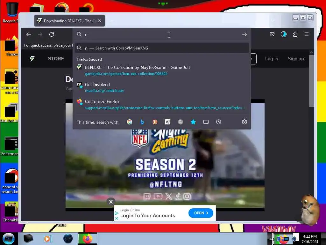Open AdChoices triangle icon on banner ad

pos(117,213)
